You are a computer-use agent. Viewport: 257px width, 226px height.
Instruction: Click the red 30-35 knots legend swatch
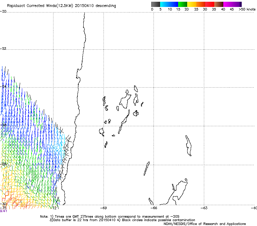(x=210, y=4)
